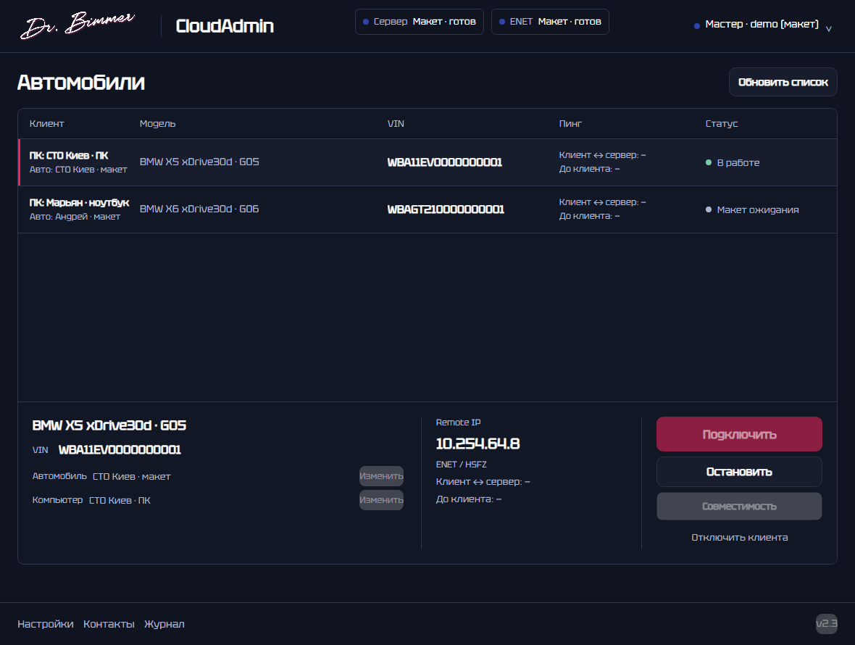Click the VIN column header
The width and height of the screenshot is (855, 645).
click(x=396, y=124)
